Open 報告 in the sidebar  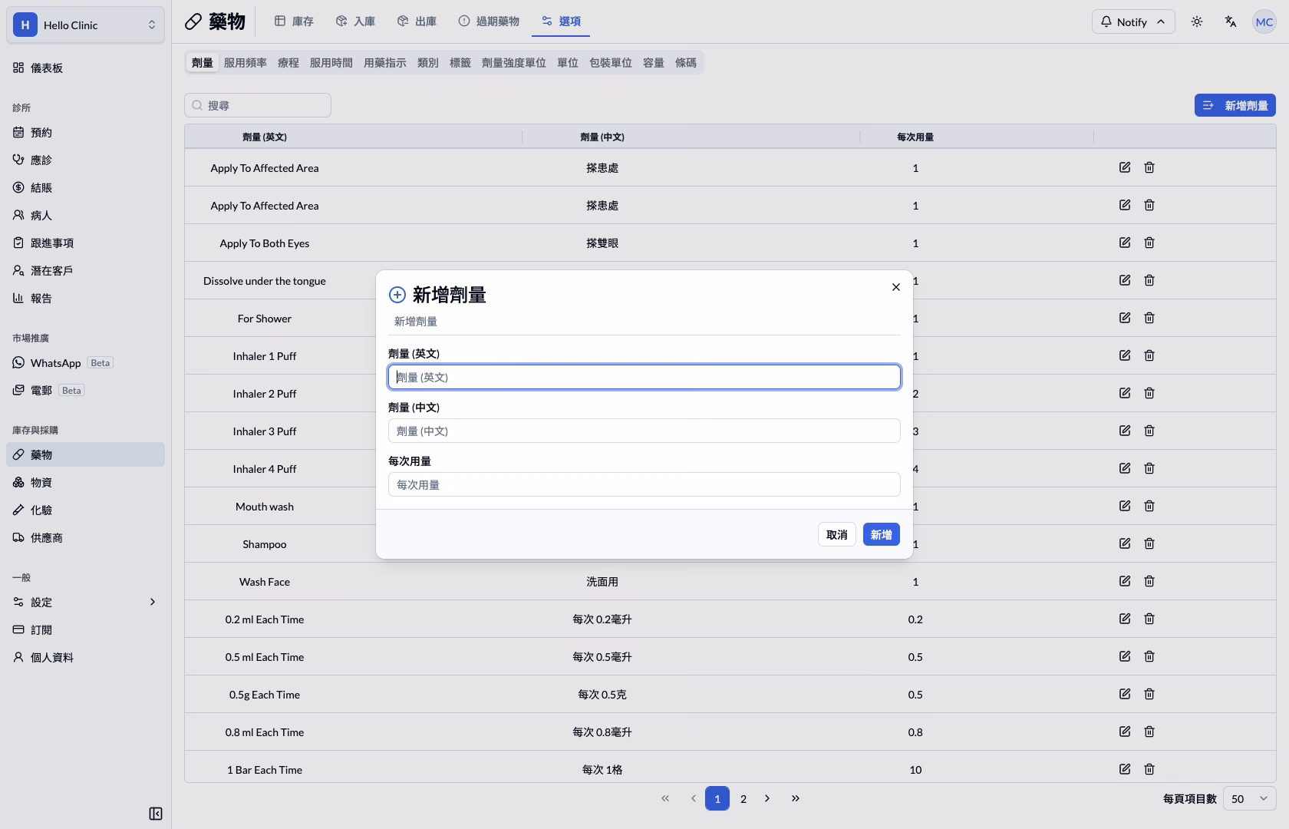pos(86,298)
